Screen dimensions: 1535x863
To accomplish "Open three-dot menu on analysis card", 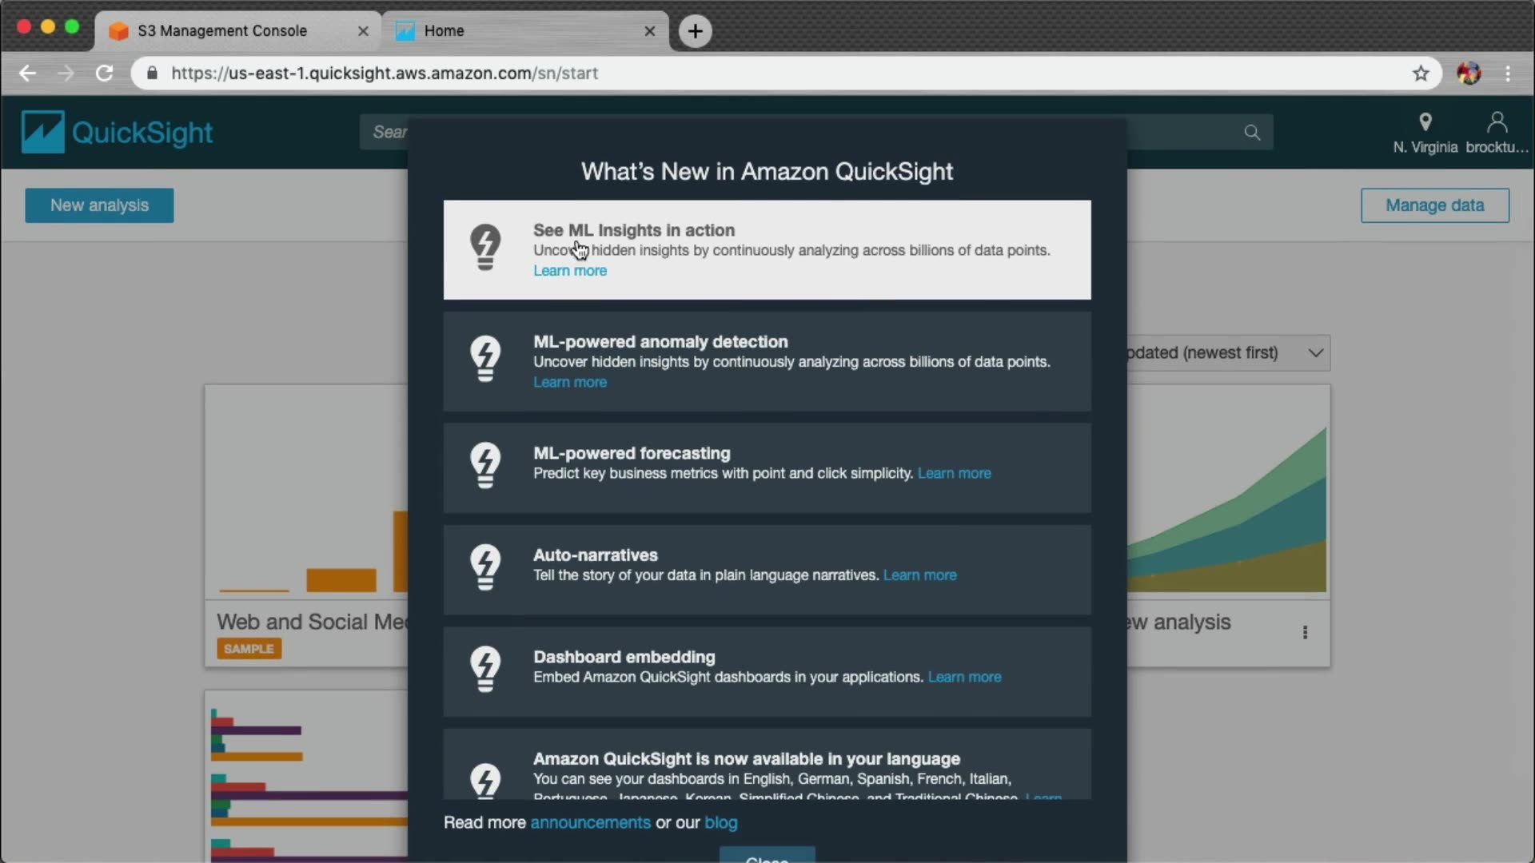I will click(1305, 633).
